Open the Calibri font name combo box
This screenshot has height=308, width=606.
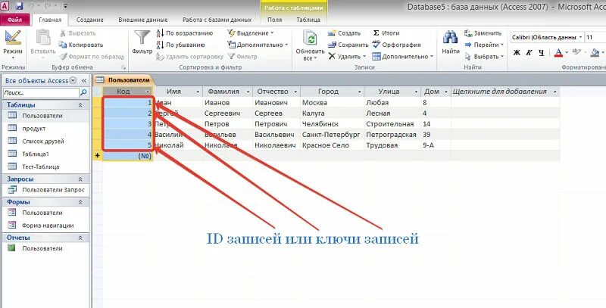547,37
